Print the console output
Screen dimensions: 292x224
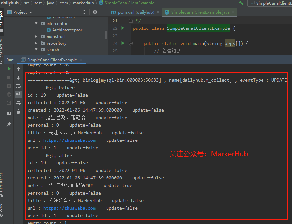(x=18, y=103)
